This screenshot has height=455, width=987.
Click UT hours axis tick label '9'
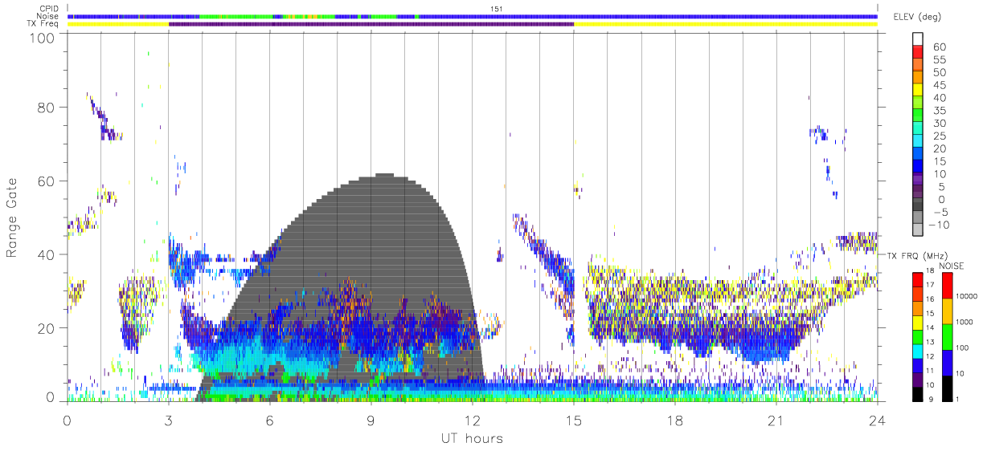pyautogui.click(x=371, y=420)
